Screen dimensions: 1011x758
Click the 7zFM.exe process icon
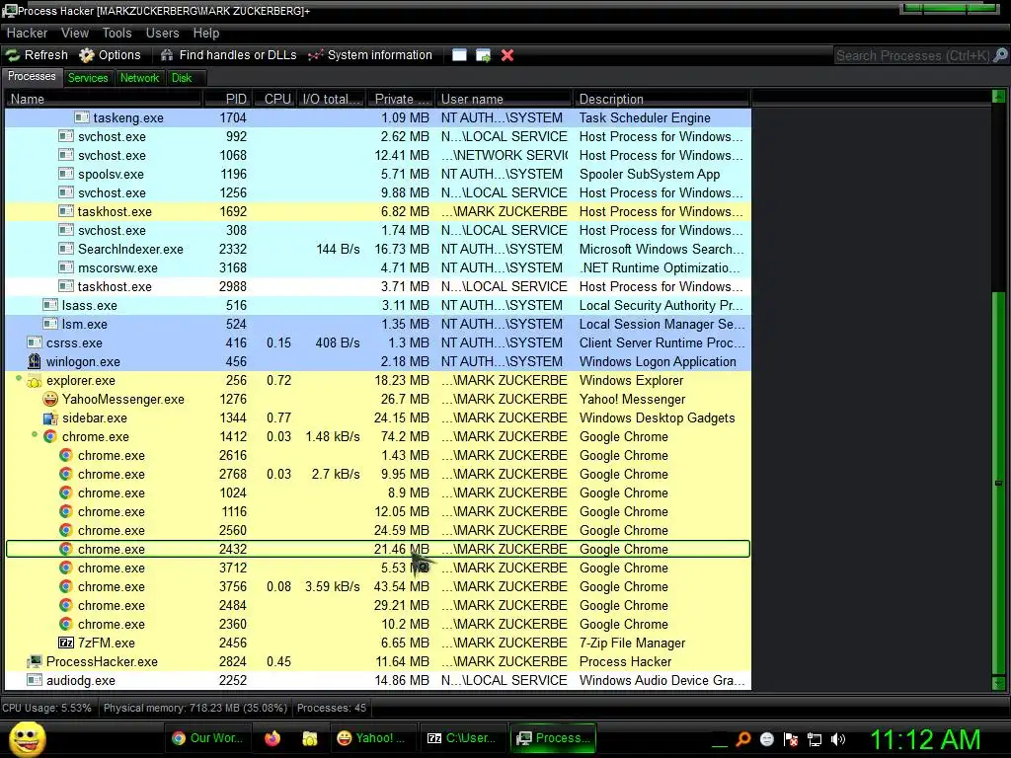66,643
